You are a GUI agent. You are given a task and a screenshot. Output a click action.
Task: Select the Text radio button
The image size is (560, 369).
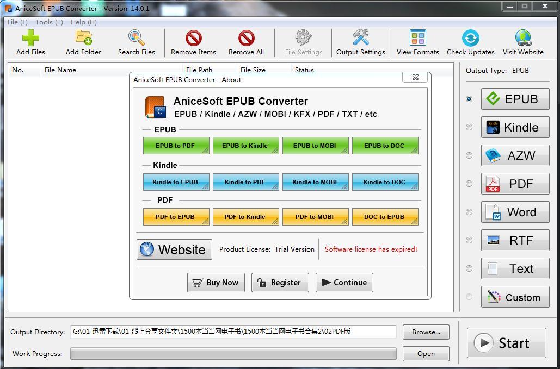(x=469, y=268)
